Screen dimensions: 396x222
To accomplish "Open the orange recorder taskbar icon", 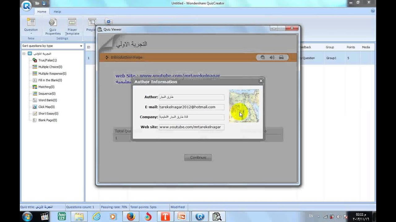I will [181, 216].
